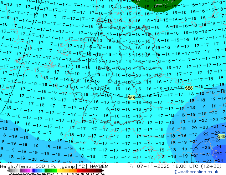Click the (12+30) forecast run label

[x=211, y=166]
